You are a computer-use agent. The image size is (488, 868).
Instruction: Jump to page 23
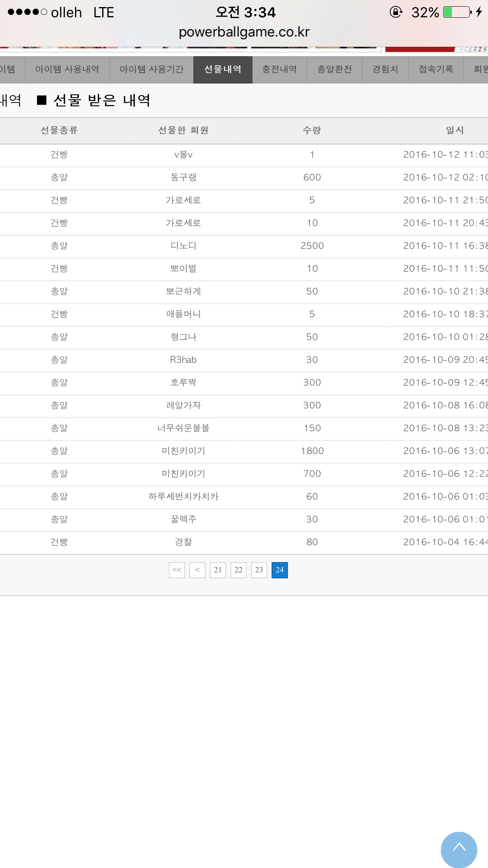259,570
